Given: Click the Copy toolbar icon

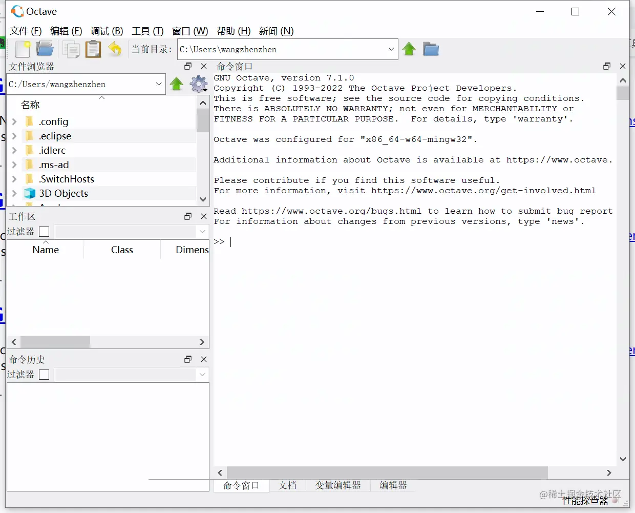Looking at the screenshot, I should click(71, 49).
